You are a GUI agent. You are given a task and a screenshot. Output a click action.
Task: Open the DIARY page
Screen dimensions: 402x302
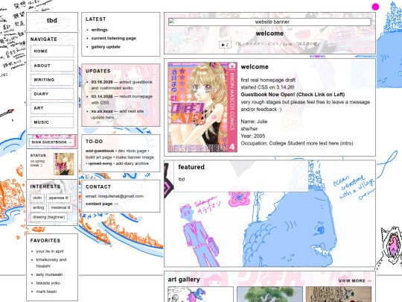[52, 94]
